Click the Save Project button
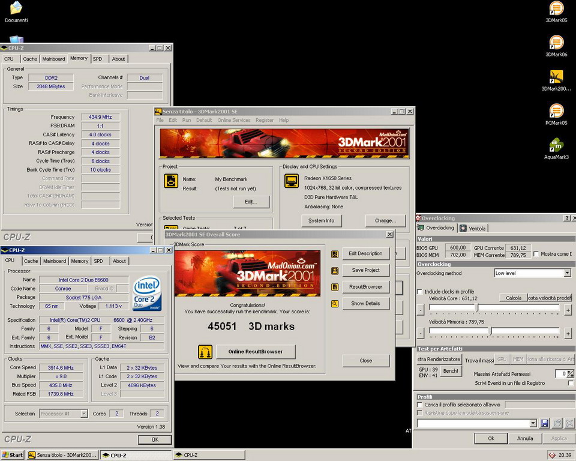 pos(365,270)
